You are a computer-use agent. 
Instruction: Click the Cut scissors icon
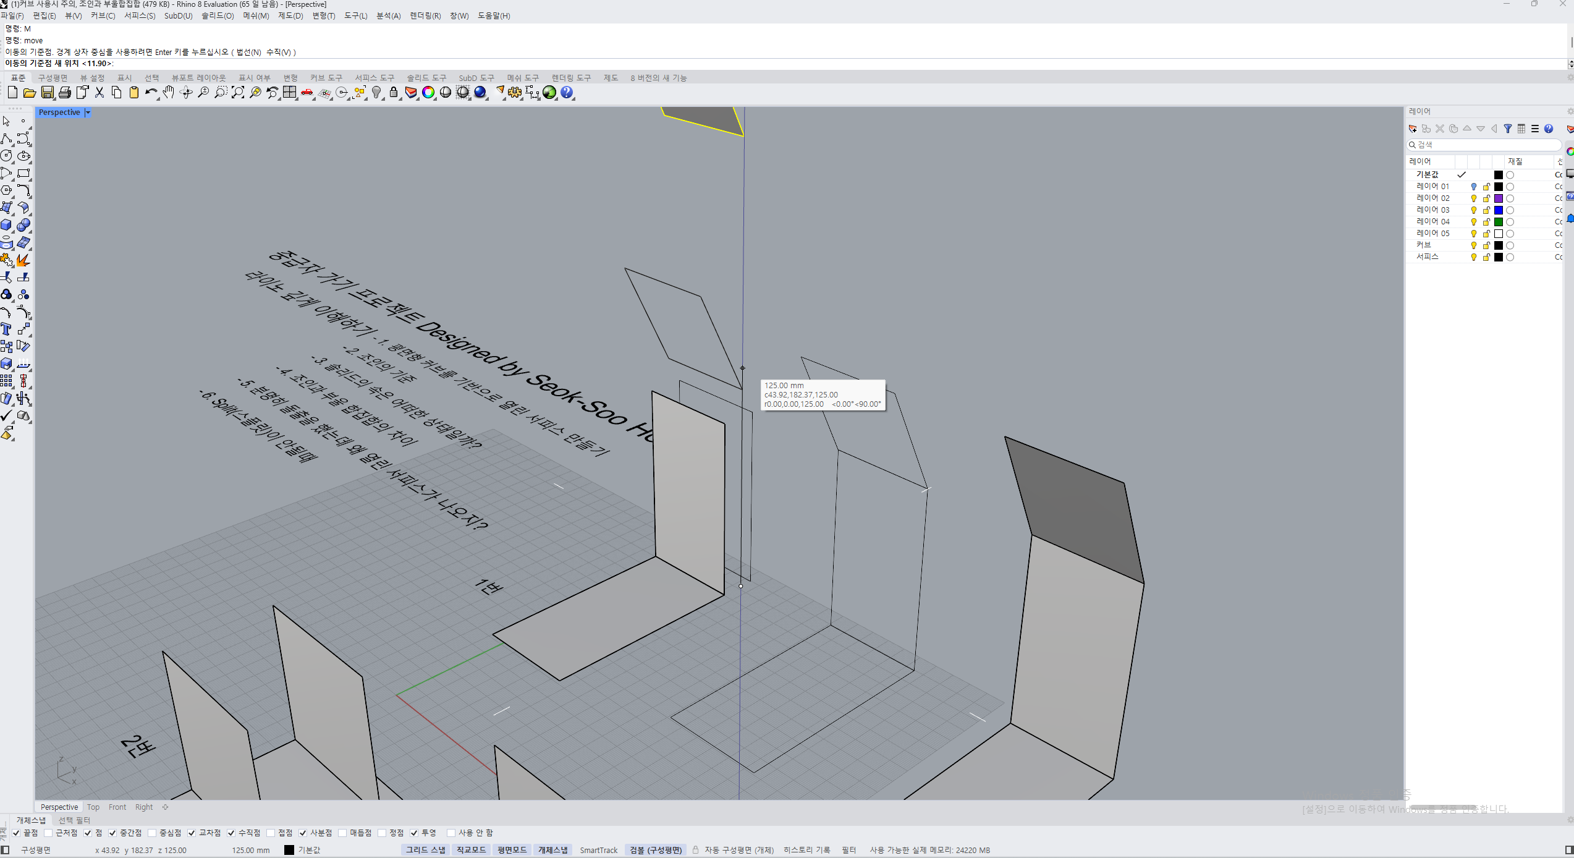tap(99, 93)
